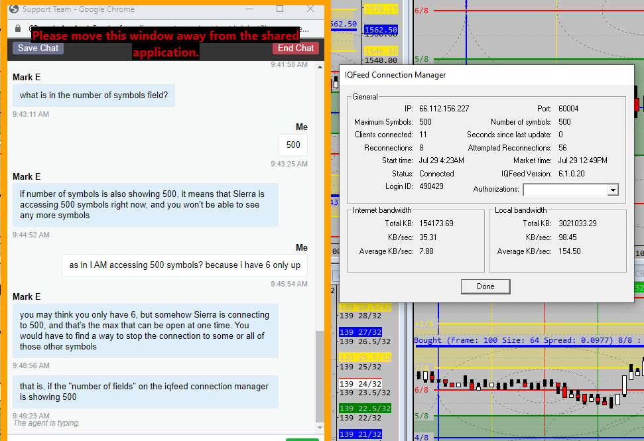Click the chat scrollbar up arrow
Screen dimensions: 644x441
[x=320, y=66]
